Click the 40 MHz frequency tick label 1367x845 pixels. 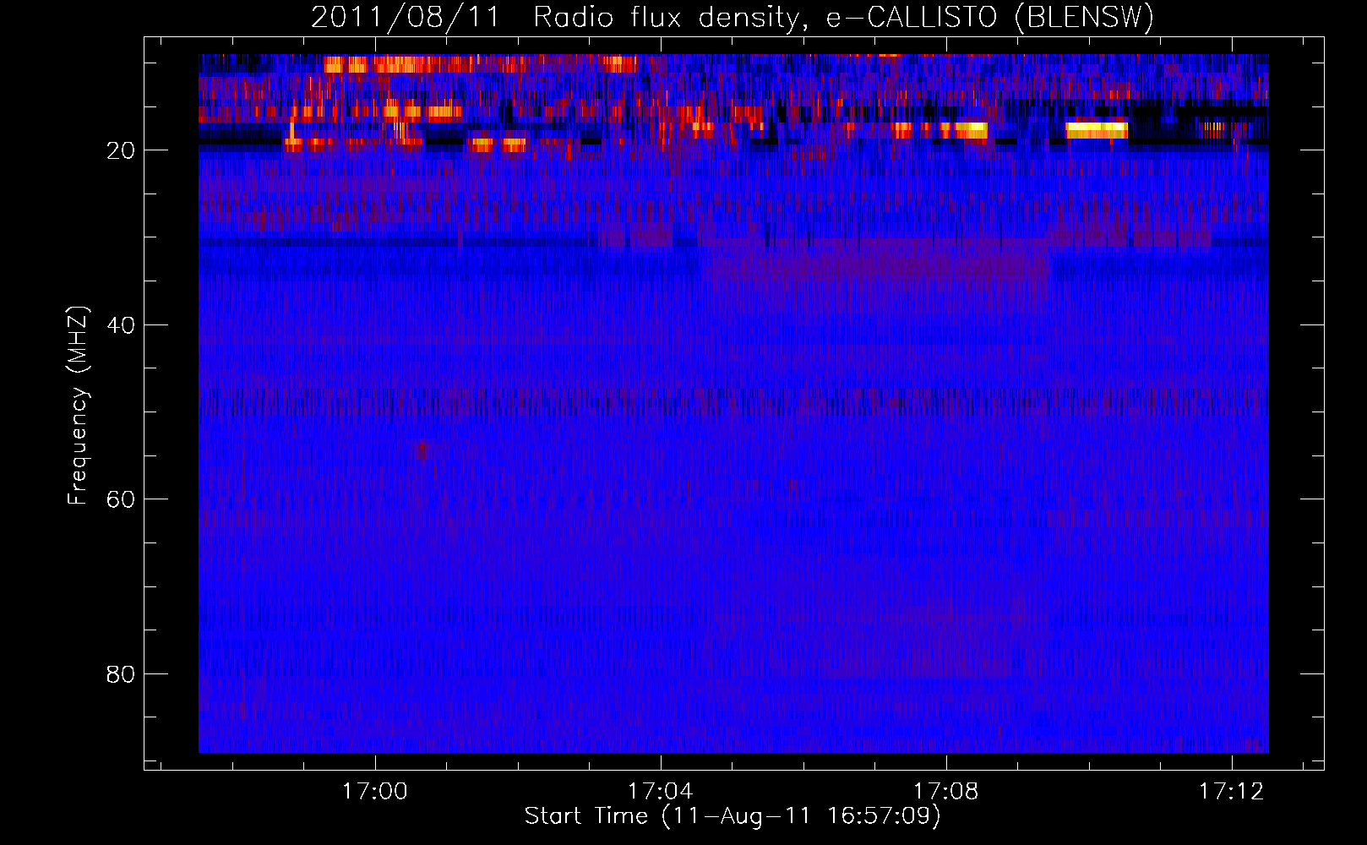(121, 325)
